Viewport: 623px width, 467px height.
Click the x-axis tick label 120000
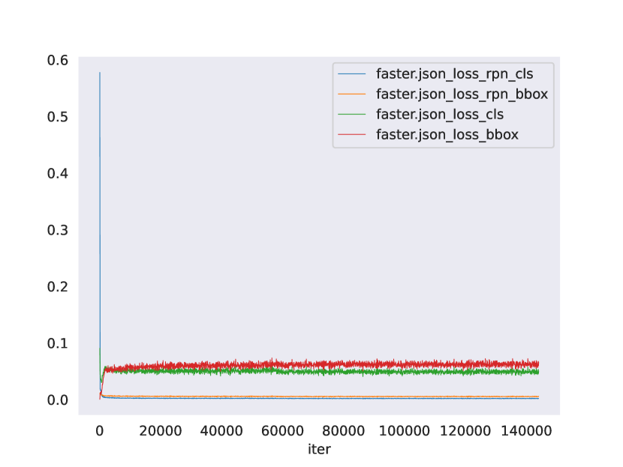pos(465,431)
